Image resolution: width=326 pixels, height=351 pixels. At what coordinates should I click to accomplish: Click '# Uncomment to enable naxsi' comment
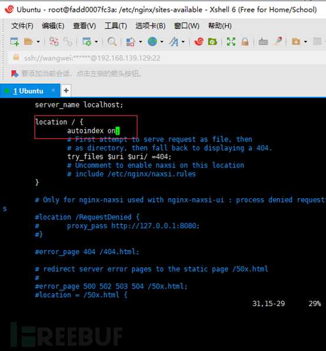[155, 165]
